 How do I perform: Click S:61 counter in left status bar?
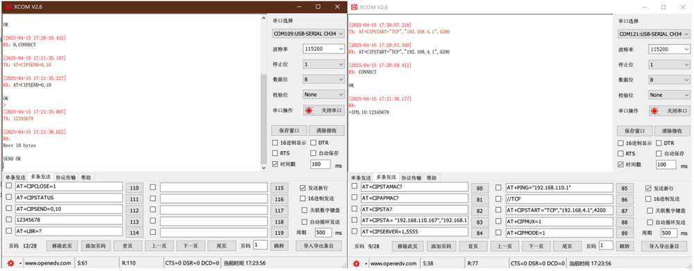pyautogui.click(x=83, y=263)
